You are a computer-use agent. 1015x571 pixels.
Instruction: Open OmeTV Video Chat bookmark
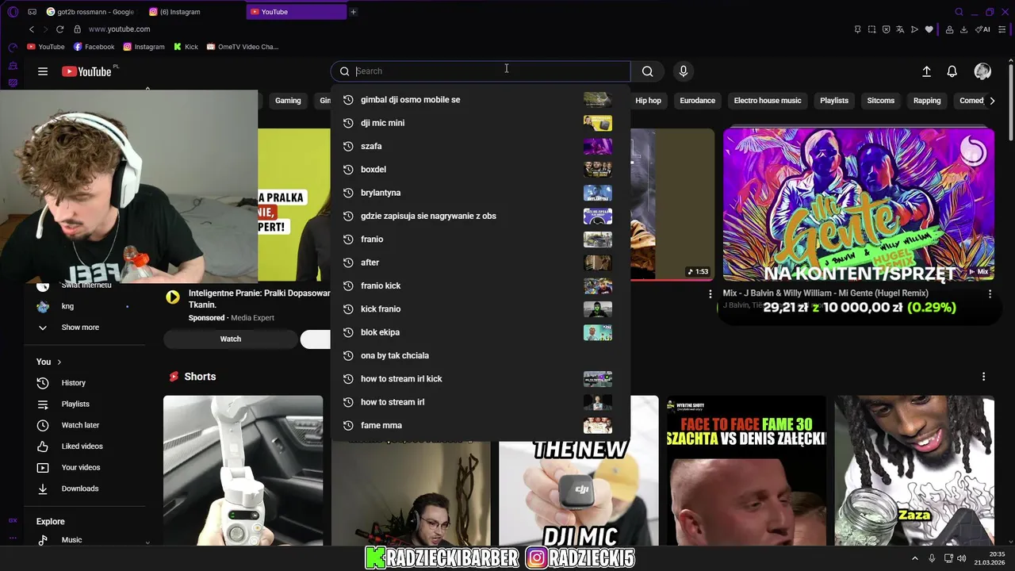pyautogui.click(x=242, y=47)
